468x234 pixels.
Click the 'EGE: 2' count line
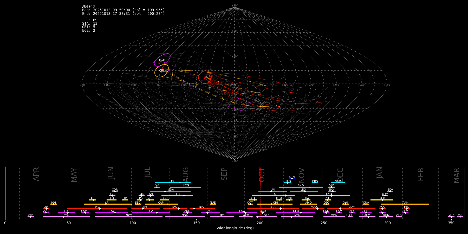tap(89, 30)
